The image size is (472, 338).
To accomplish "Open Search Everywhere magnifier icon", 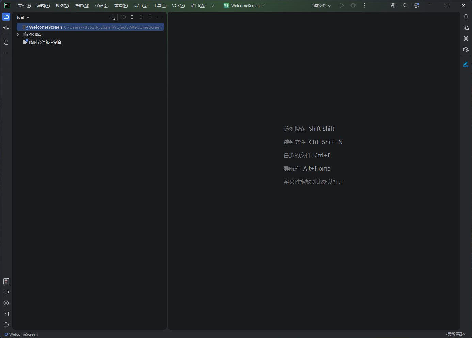I will pos(405,5).
